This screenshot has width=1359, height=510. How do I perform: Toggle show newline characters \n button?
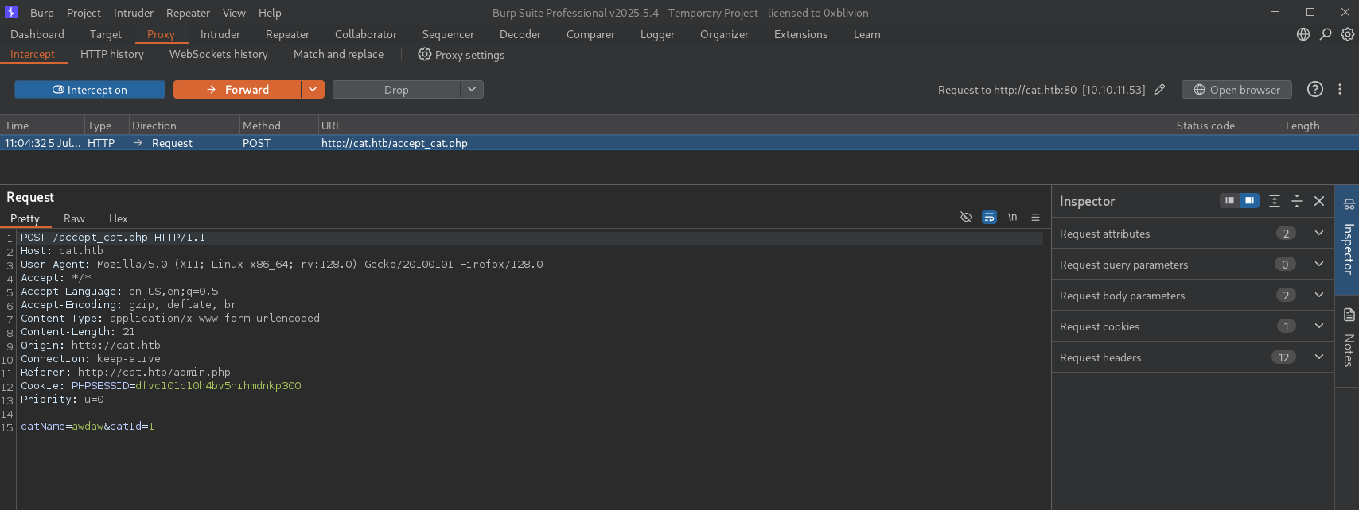pos(1012,217)
